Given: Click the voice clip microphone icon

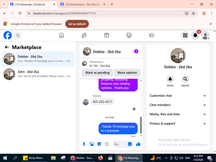Looking at the screenshot, I should pos(84,144).
